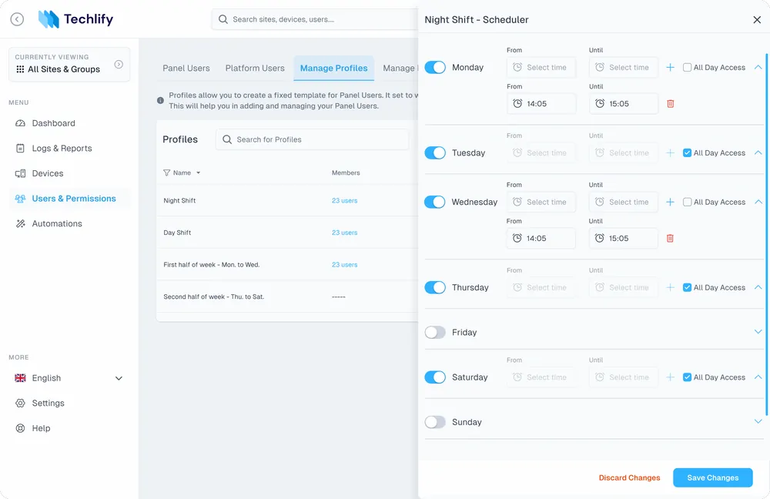This screenshot has width=770, height=499.
Task: Collapse the Saturday section chevron
Action: click(758, 377)
